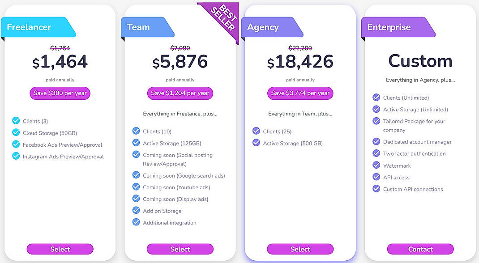
Task: Click the checkmark beside Active Storage (125GB)
Action: pos(136,142)
